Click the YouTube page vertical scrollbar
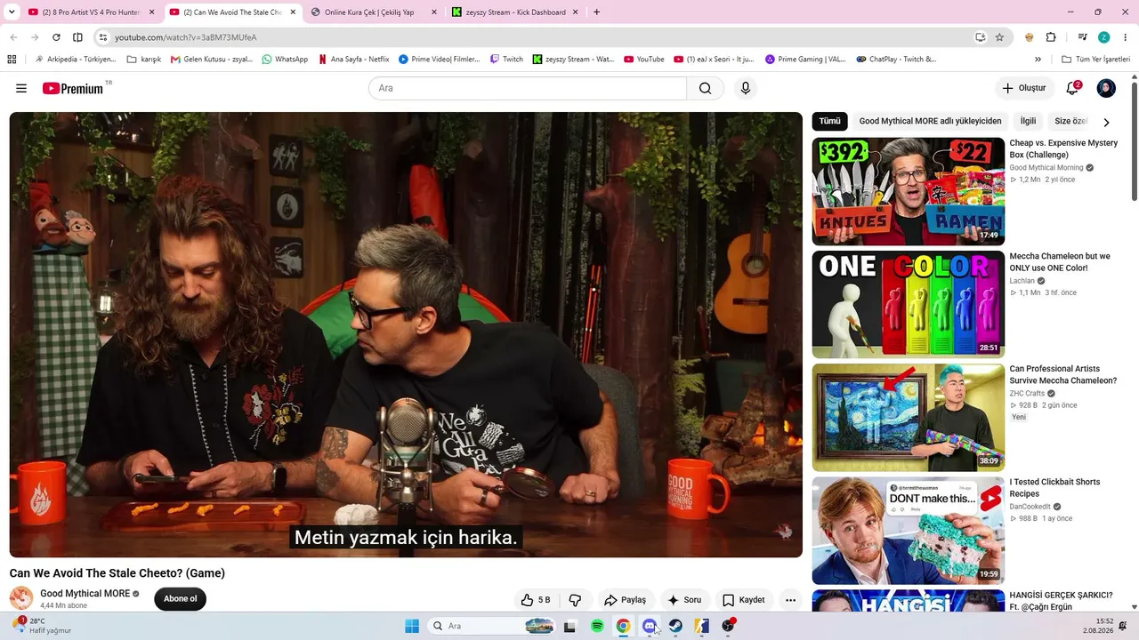The height and width of the screenshot is (640, 1139). point(1134,142)
